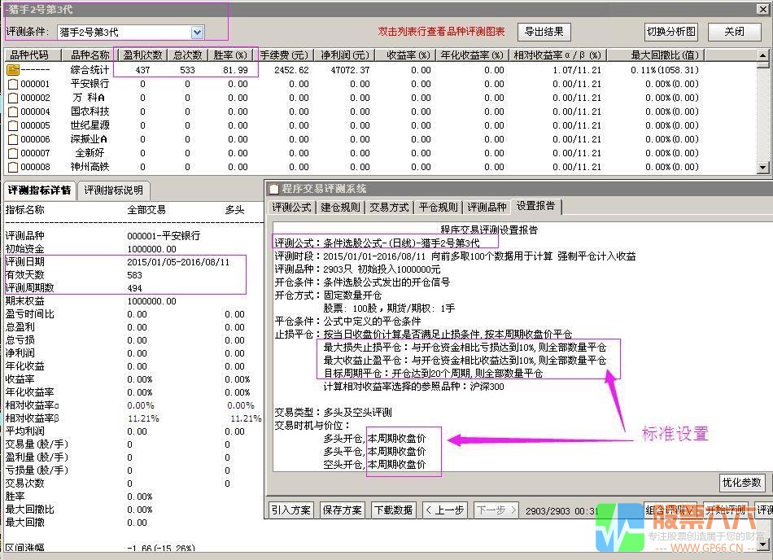Image resolution: width=773 pixels, height=560 pixels.
Task: Click the 81.99 win rate value
Action: click(x=236, y=70)
